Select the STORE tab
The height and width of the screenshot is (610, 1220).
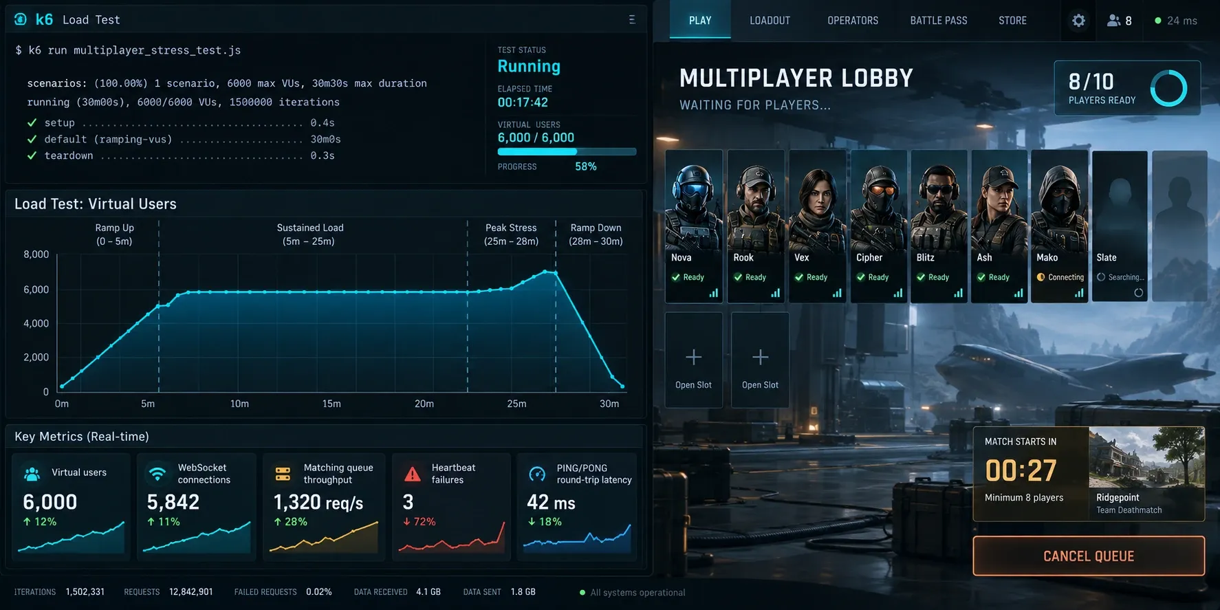coord(1012,21)
